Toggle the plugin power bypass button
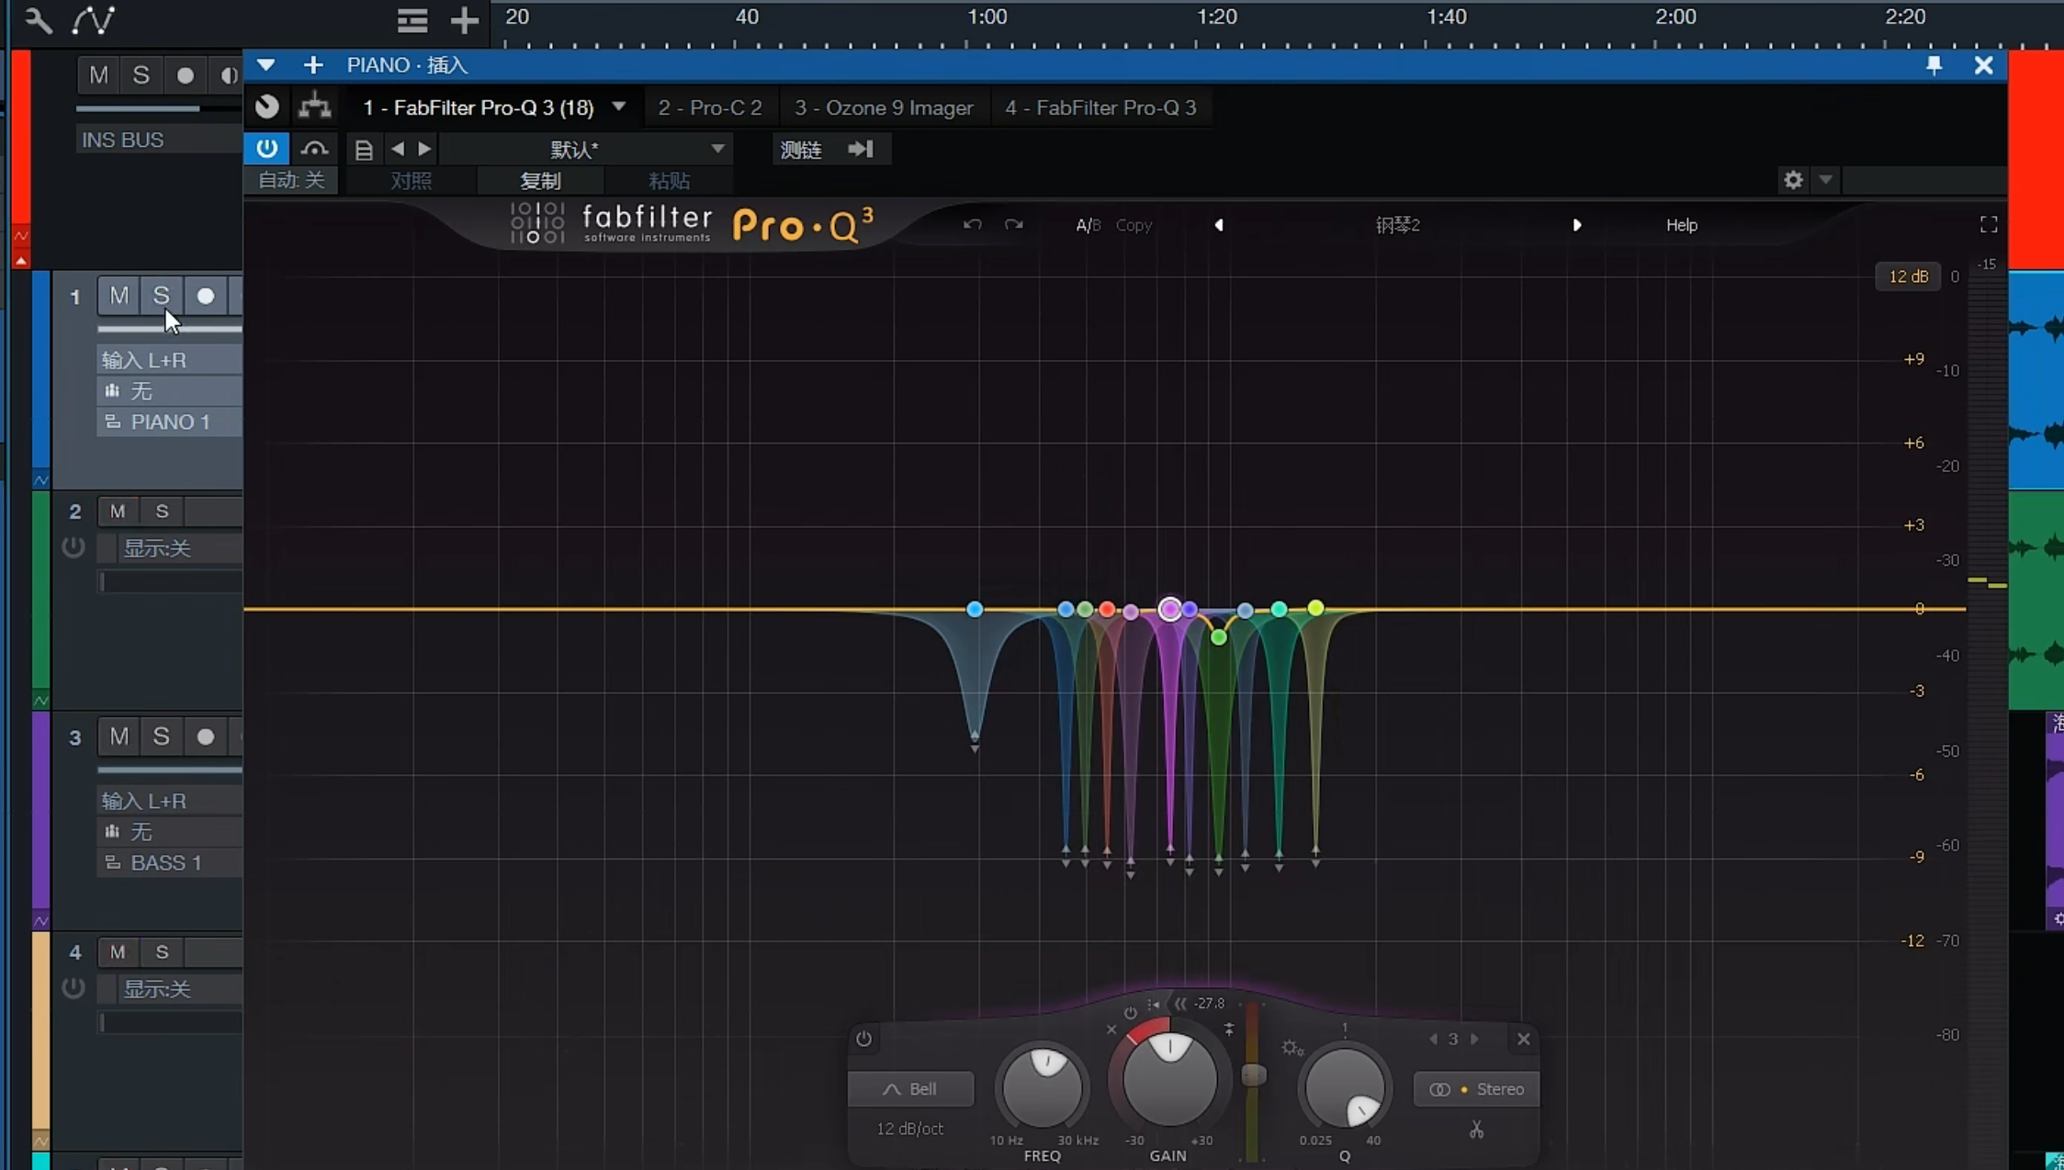Image resolution: width=2064 pixels, height=1170 pixels. [x=266, y=149]
